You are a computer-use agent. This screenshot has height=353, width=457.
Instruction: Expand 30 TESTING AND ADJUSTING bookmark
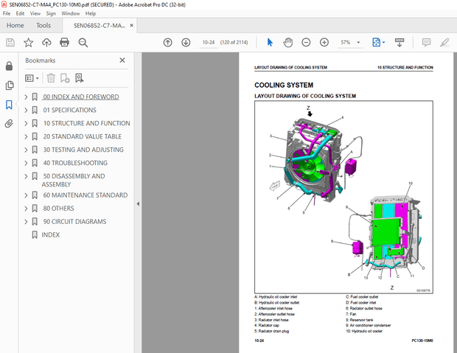26,150
